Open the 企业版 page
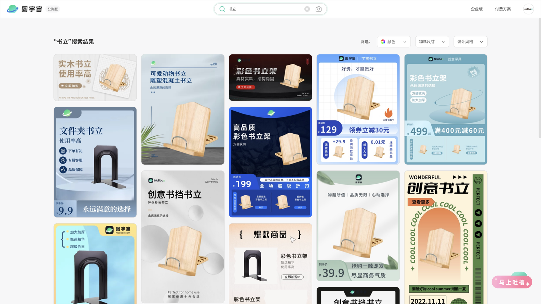 click(476, 9)
